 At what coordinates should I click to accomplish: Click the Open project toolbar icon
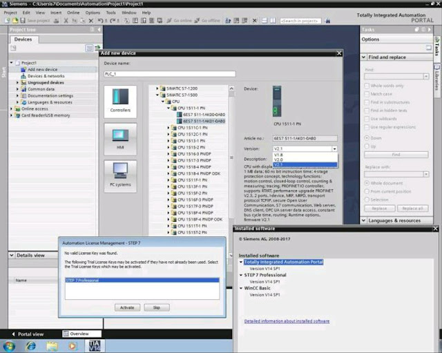tap(15, 21)
